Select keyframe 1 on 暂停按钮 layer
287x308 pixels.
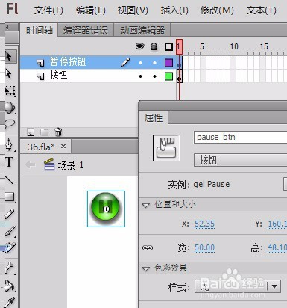tap(179, 63)
